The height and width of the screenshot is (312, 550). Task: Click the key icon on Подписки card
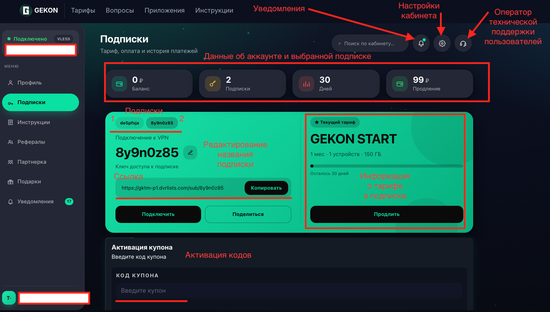[x=213, y=84]
